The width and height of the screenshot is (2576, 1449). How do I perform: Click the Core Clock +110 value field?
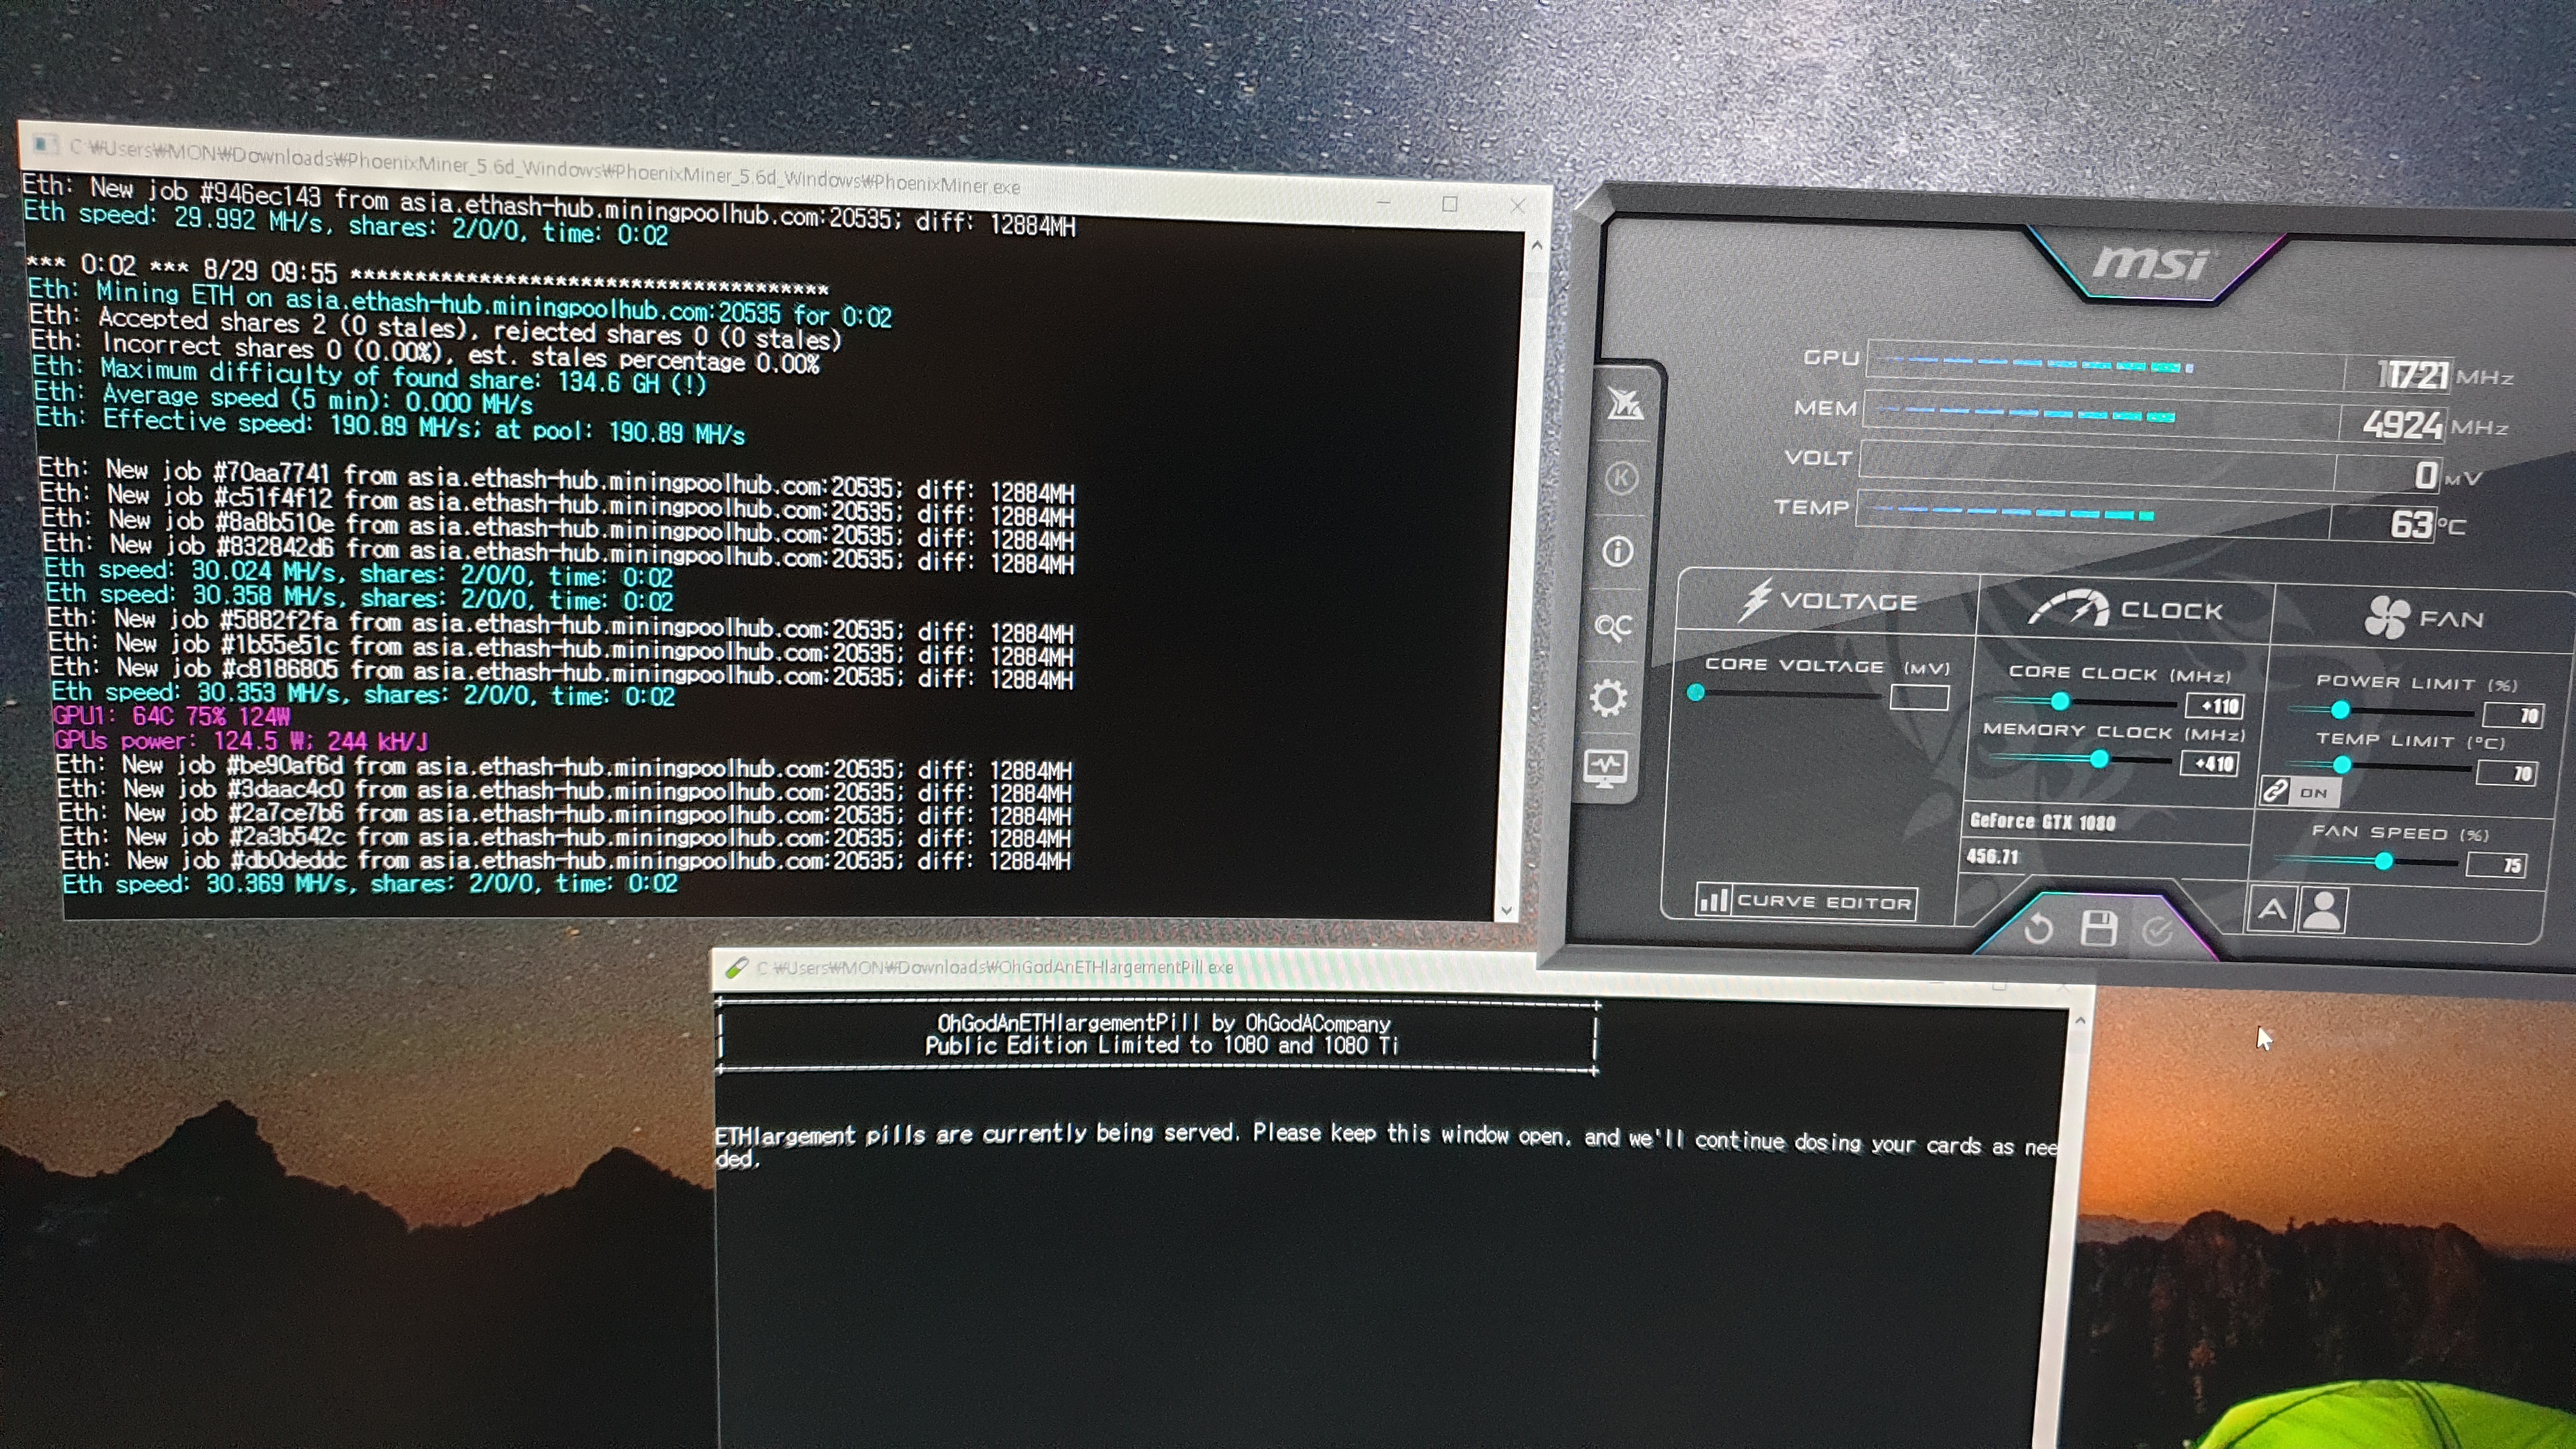[2214, 706]
